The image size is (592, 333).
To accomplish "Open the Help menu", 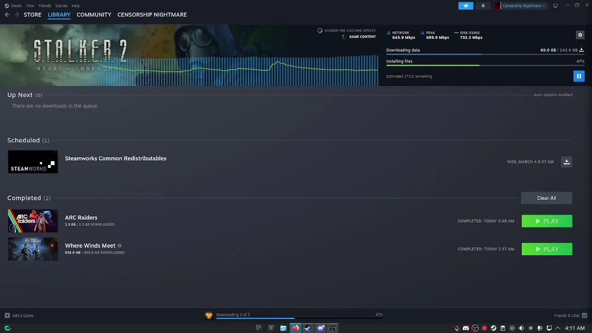I will pos(75,6).
